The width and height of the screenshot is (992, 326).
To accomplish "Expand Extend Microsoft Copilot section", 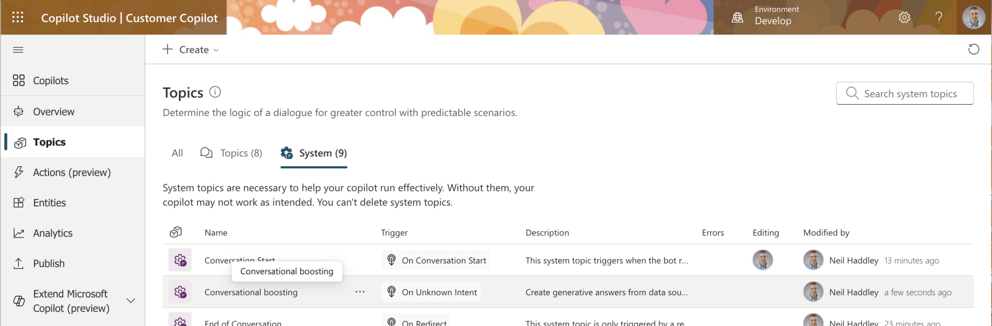I will (131, 301).
